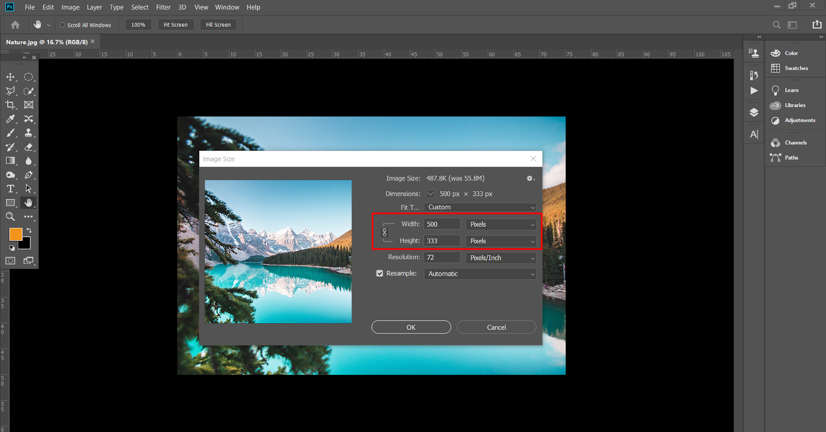Select the Path Selection arrow tool
The image size is (826, 432).
(x=28, y=189)
